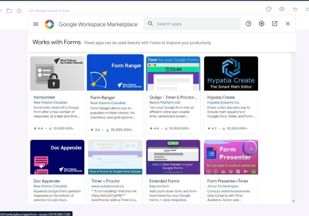Click the Form Ranger app title

(103, 98)
